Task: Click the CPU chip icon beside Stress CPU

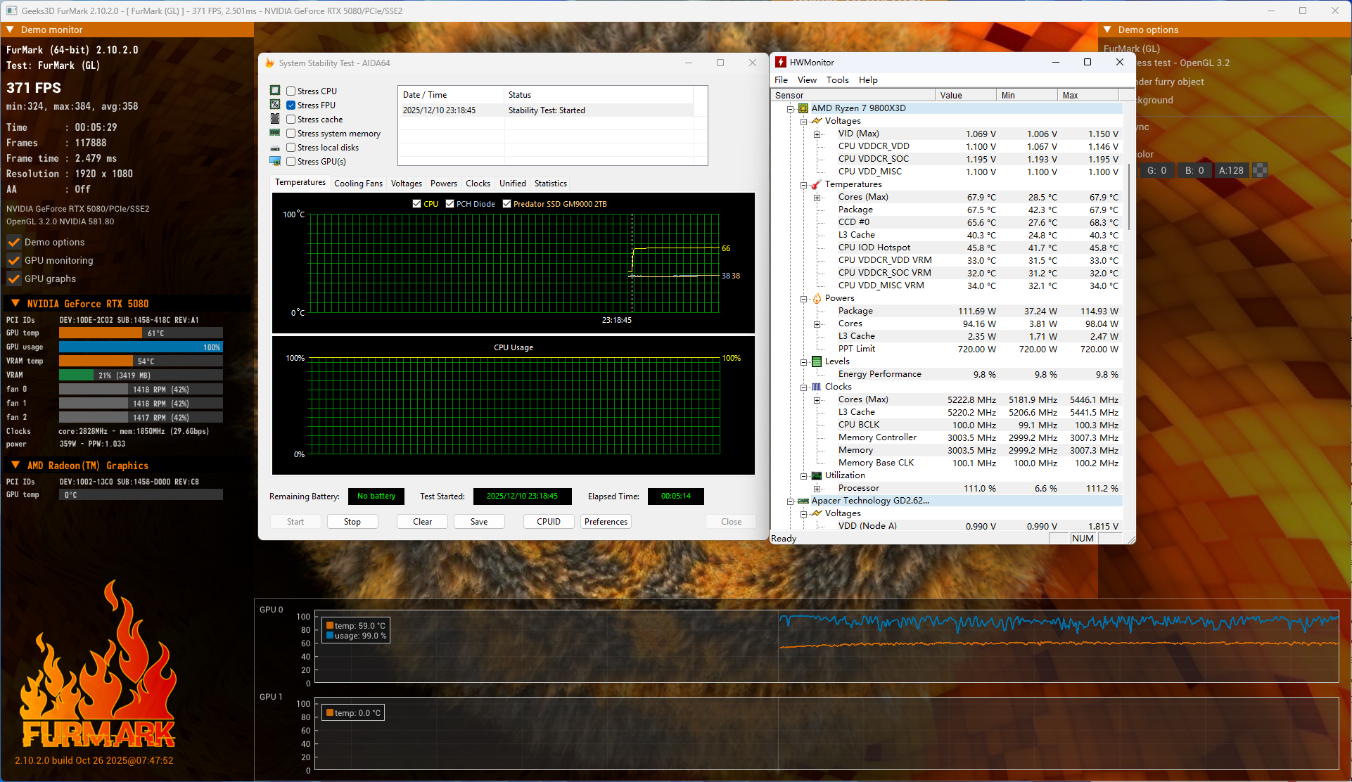Action: coord(275,91)
